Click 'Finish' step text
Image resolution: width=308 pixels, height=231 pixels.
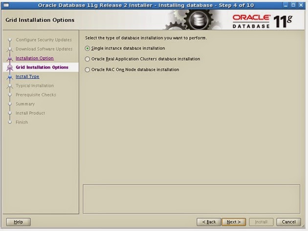(22, 122)
